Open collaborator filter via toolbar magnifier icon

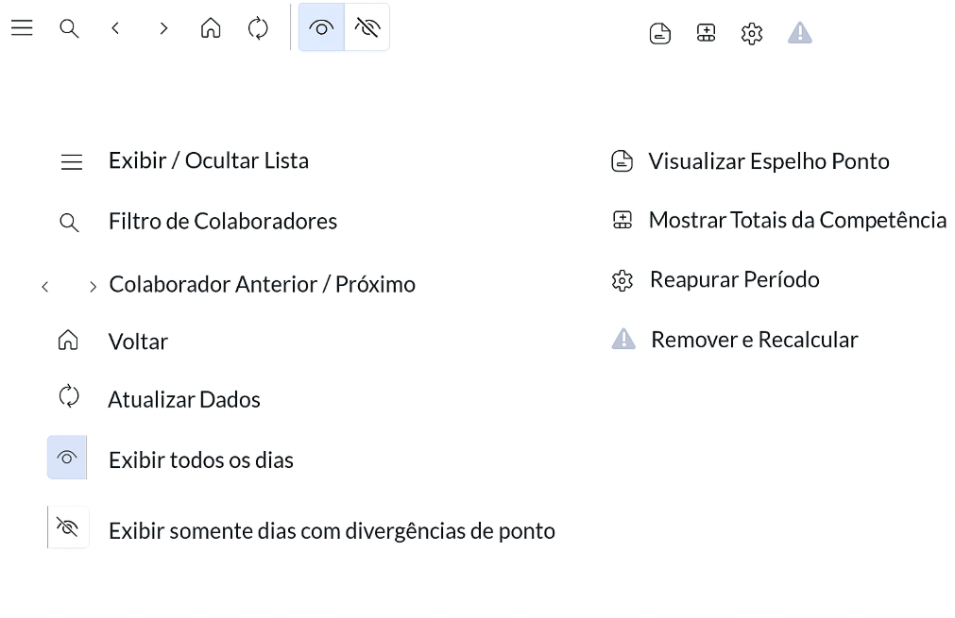pos(69,28)
